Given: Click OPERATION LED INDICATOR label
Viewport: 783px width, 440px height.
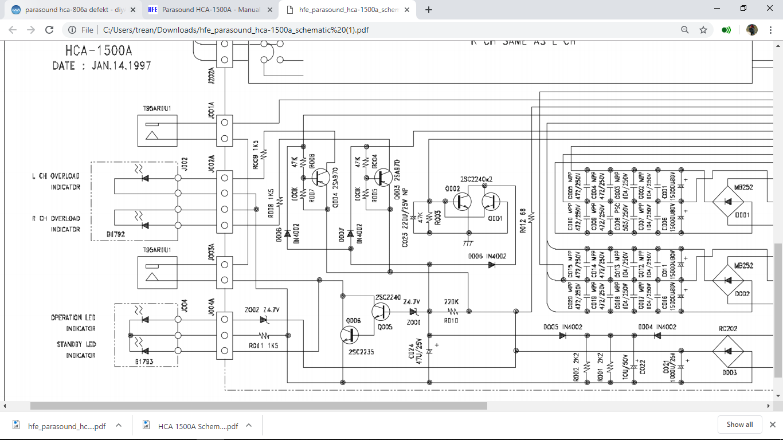Looking at the screenshot, I should (73, 323).
